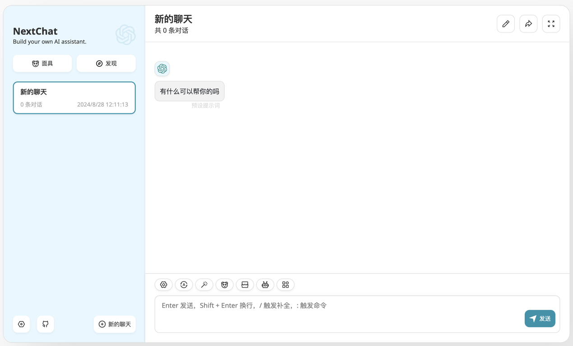Image resolution: width=573 pixels, height=346 pixels.
Task: Click the 2024/8/28 12:11:13 timestamp
Action: tap(102, 104)
